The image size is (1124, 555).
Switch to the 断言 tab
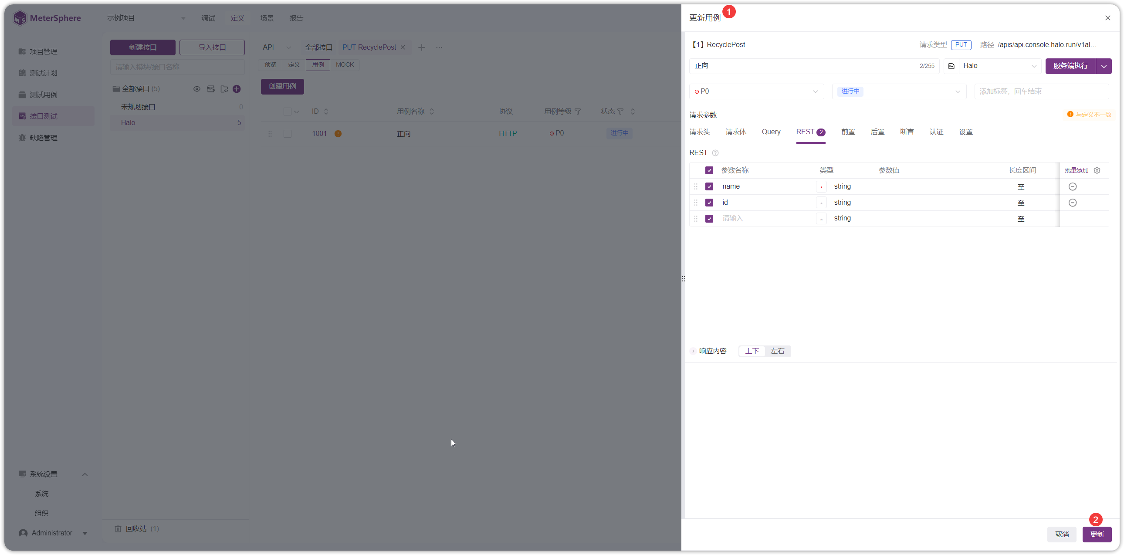pyautogui.click(x=907, y=132)
